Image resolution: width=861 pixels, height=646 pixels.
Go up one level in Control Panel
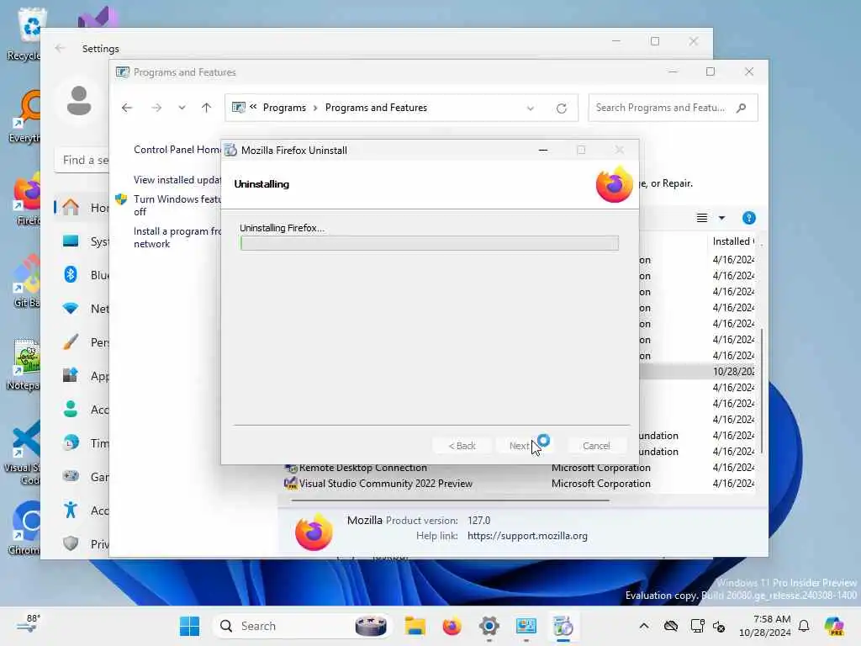[x=207, y=108]
